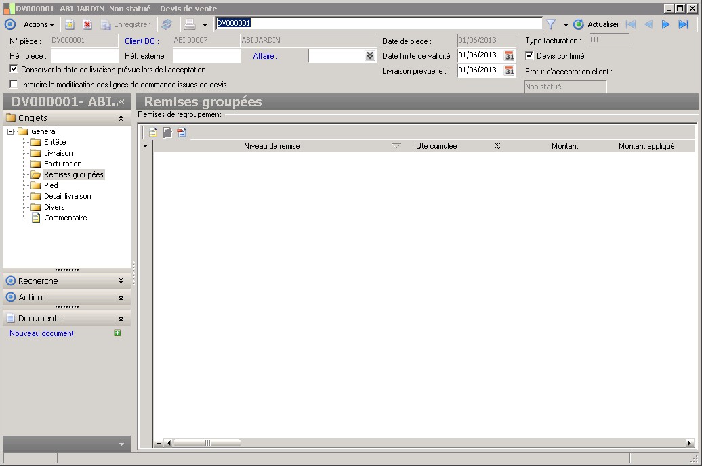The width and height of the screenshot is (702, 466).
Task: Enable Interdire la modification des lignes
Action: [14, 85]
